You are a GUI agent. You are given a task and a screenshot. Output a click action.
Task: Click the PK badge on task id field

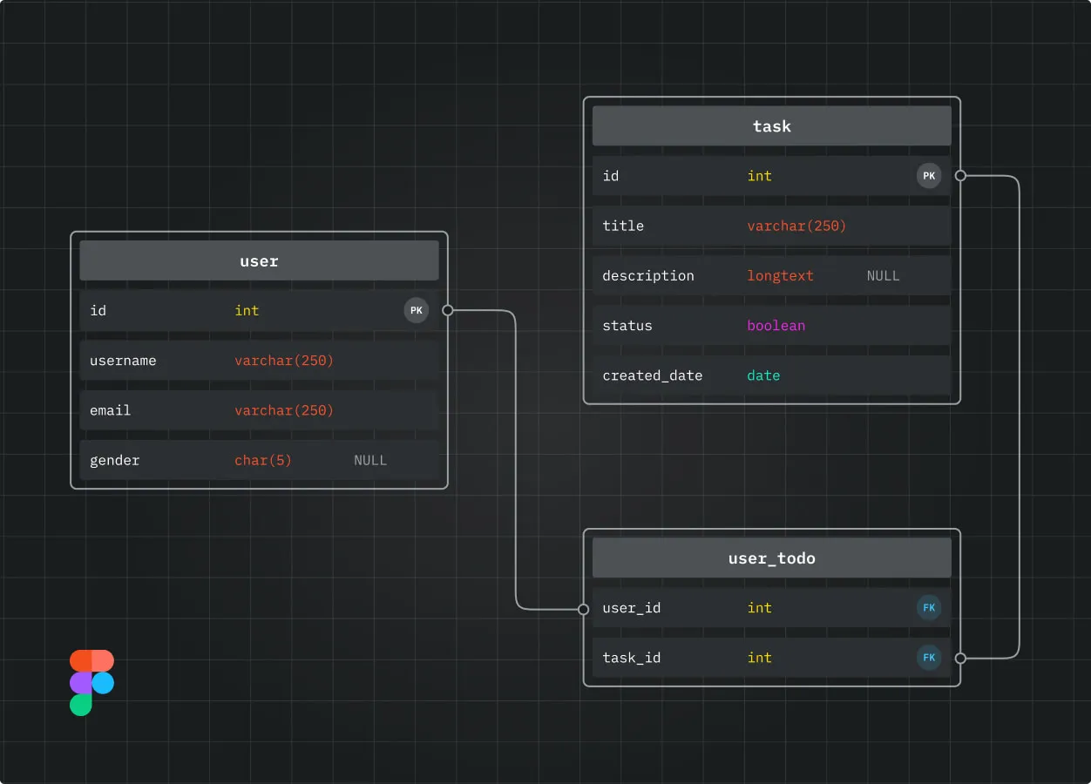(929, 175)
